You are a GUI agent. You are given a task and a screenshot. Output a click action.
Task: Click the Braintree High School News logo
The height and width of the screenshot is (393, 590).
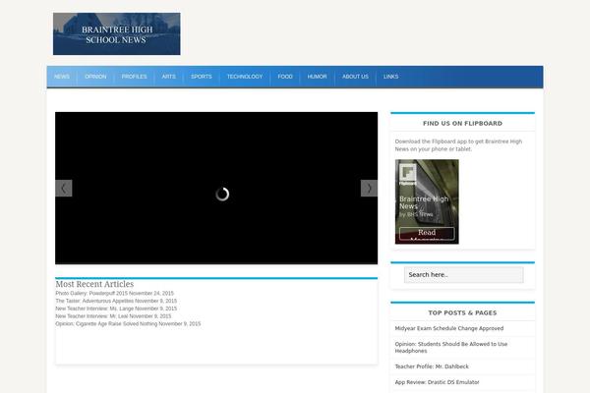[116, 33]
